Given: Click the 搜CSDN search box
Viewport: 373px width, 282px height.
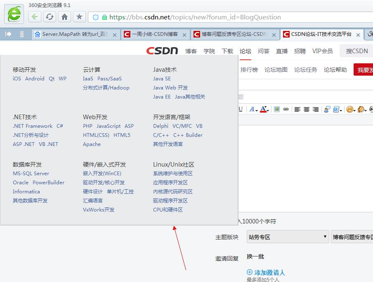Looking at the screenshot, I should (x=356, y=51).
